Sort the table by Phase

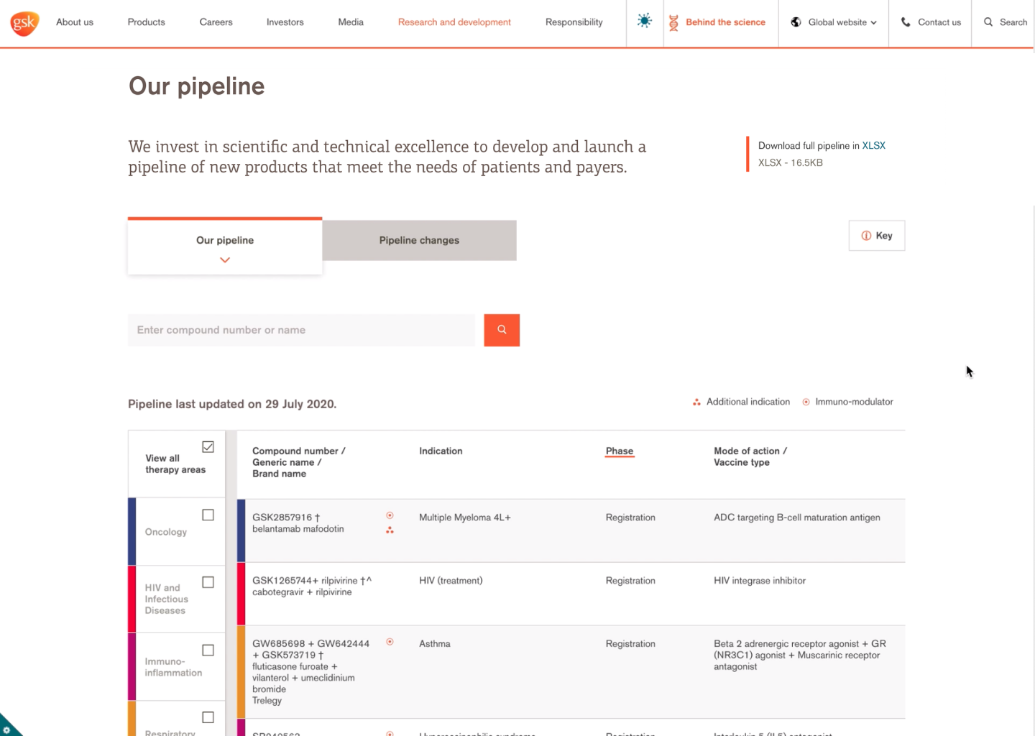point(619,451)
